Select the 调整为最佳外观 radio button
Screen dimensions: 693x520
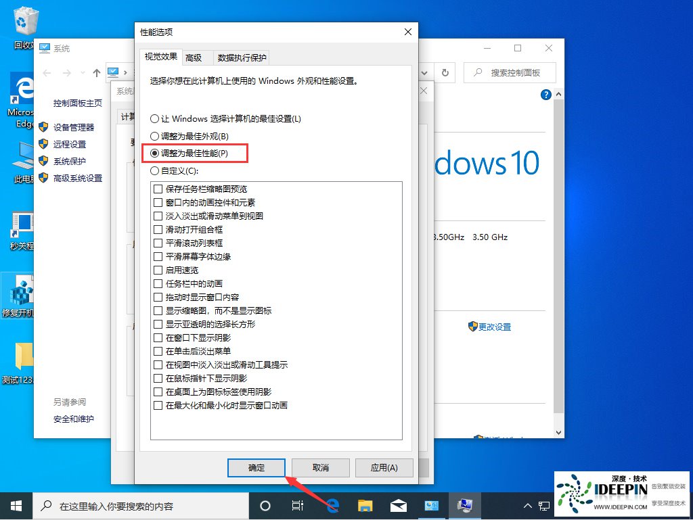154,136
